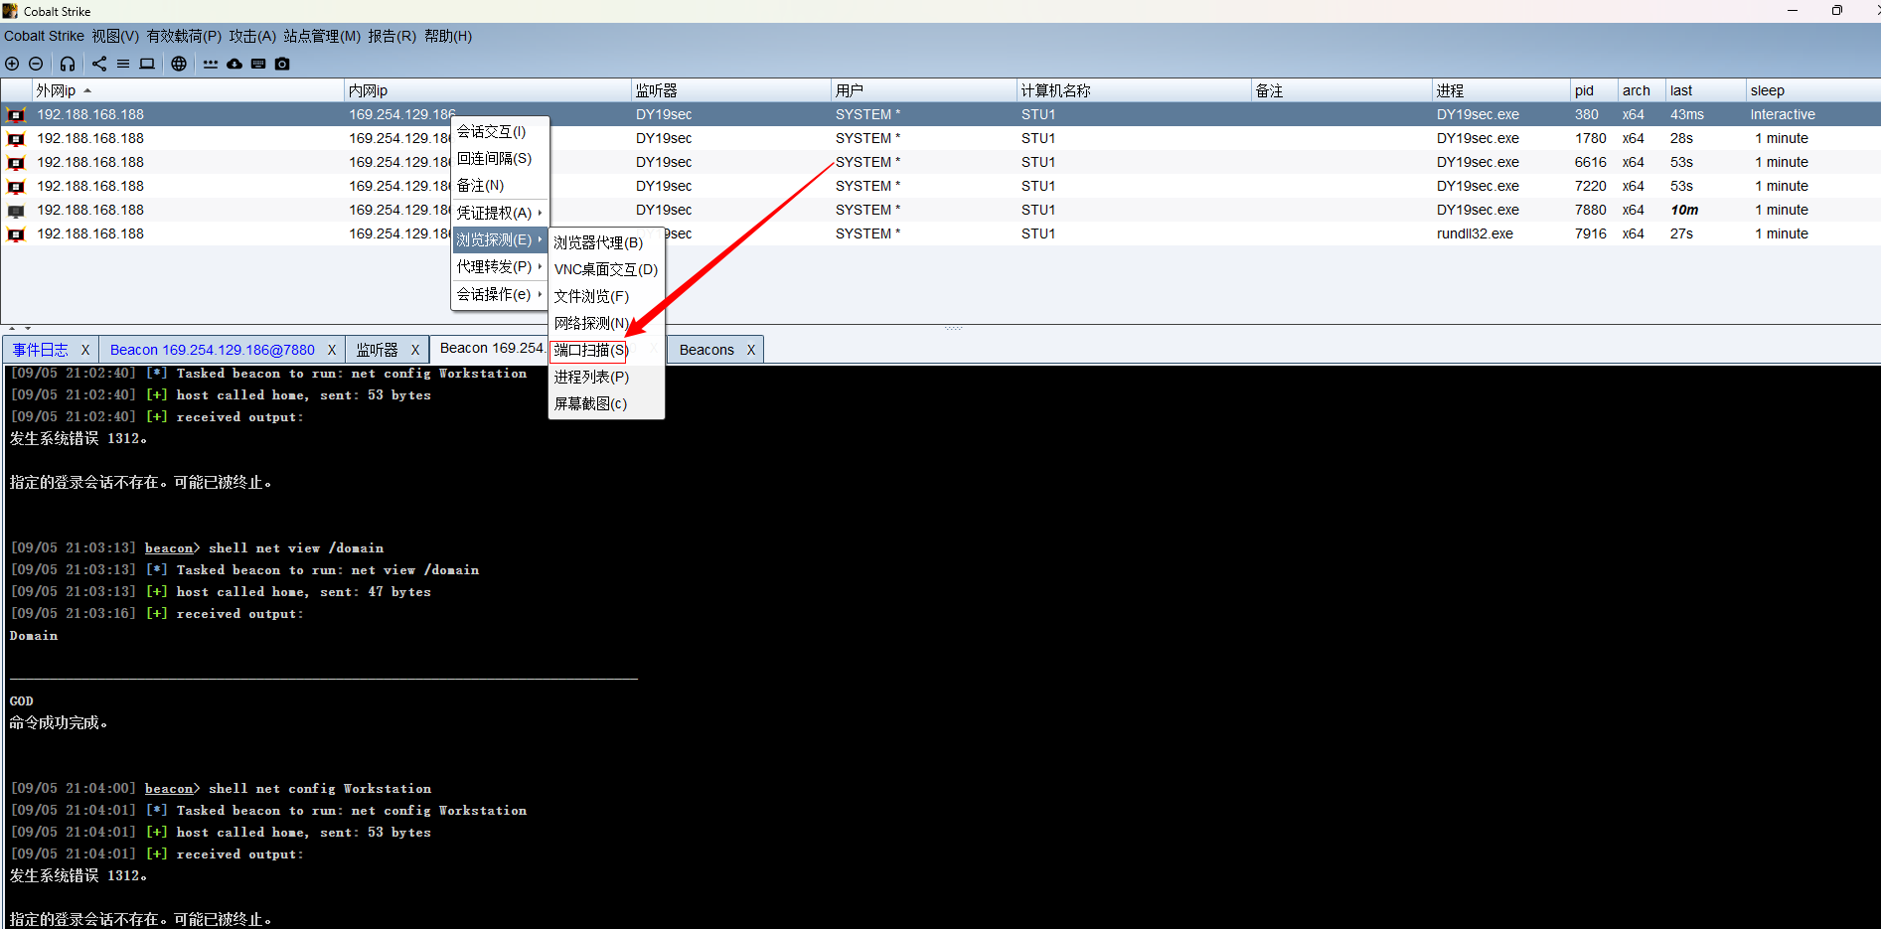Sort by the 外网ip column header
Viewport: 1881px width, 929px height.
click(187, 90)
